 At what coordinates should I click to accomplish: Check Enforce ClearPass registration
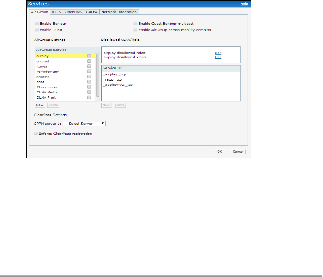(x=36, y=134)
